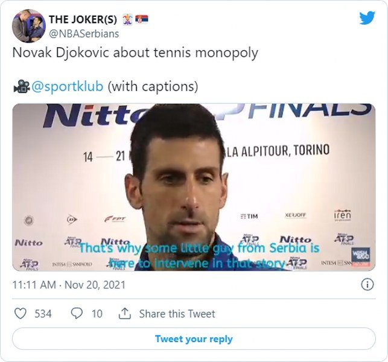
Task: Play the Djokovic interview video
Action: 194,187
